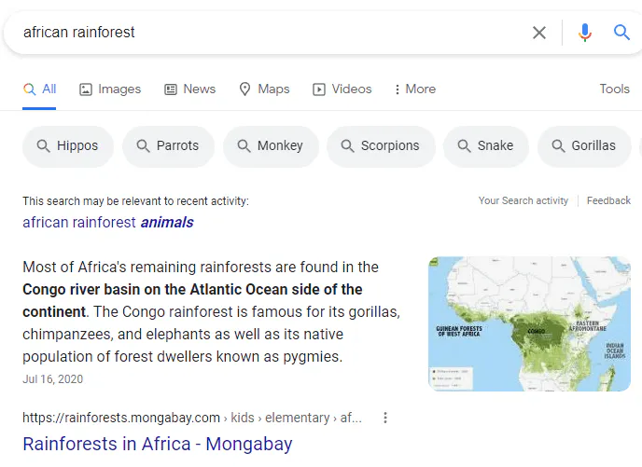
Task: Select the Hippos suggestion chip
Action: (67, 145)
